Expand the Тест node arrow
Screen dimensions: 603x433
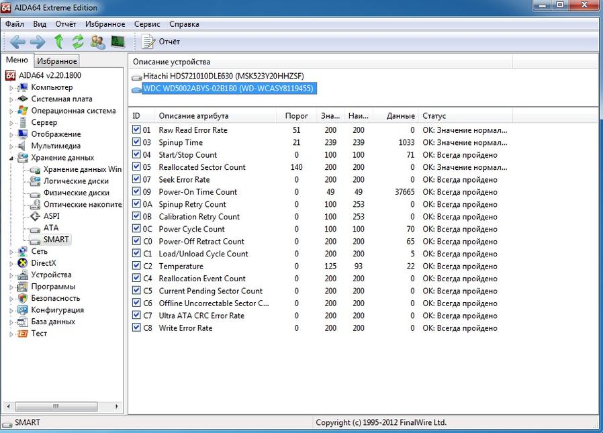(11, 334)
